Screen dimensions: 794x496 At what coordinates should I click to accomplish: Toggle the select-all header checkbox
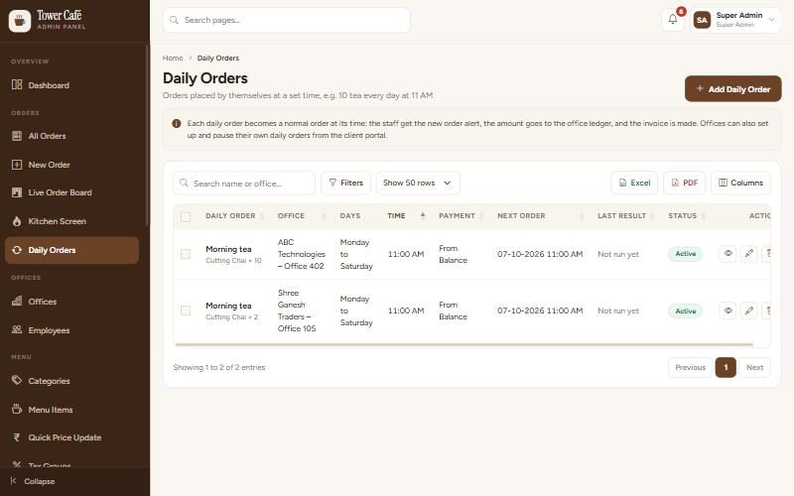click(x=186, y=217)
